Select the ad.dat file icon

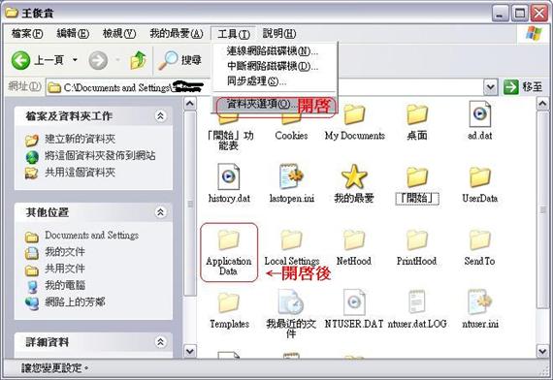tap(479, 114)
